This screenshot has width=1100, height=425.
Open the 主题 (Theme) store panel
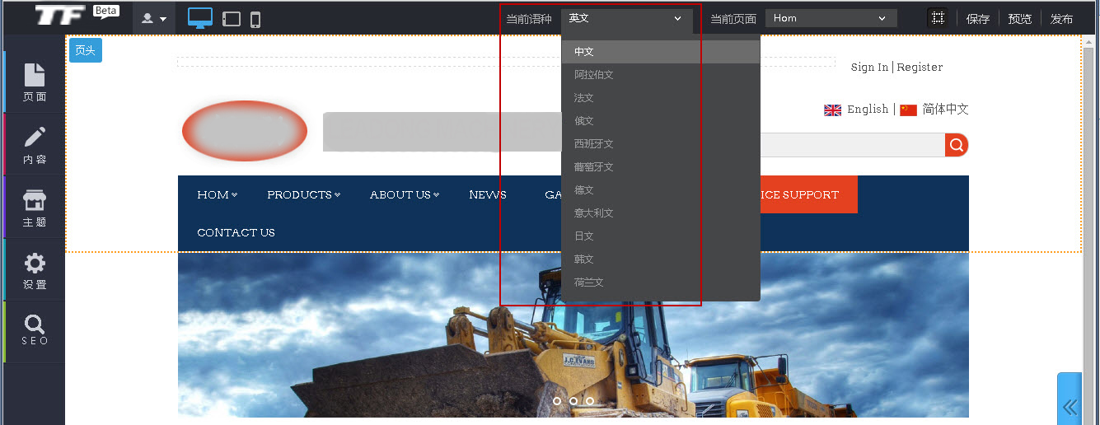[35, 208]
